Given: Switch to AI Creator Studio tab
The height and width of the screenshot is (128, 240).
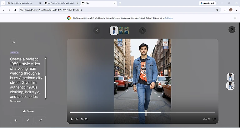Looking at the screenshot, I should 61,3.
